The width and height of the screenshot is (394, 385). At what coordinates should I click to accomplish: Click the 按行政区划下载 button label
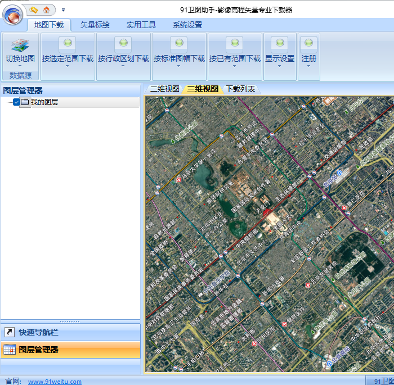(123, 58)
